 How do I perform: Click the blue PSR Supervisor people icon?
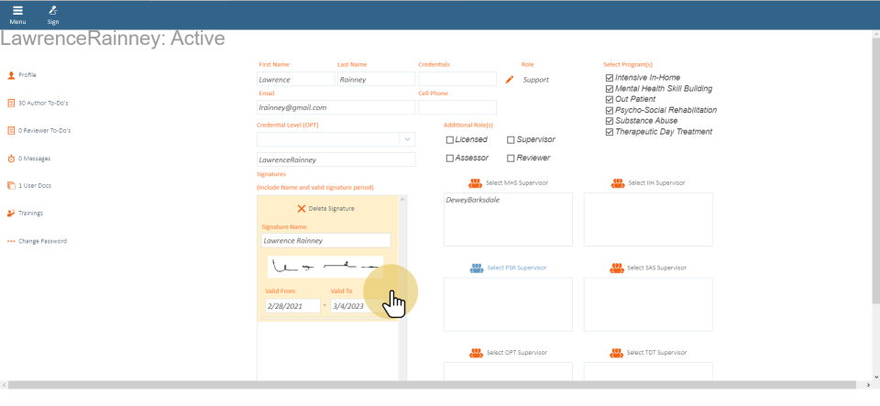point(476,268)
